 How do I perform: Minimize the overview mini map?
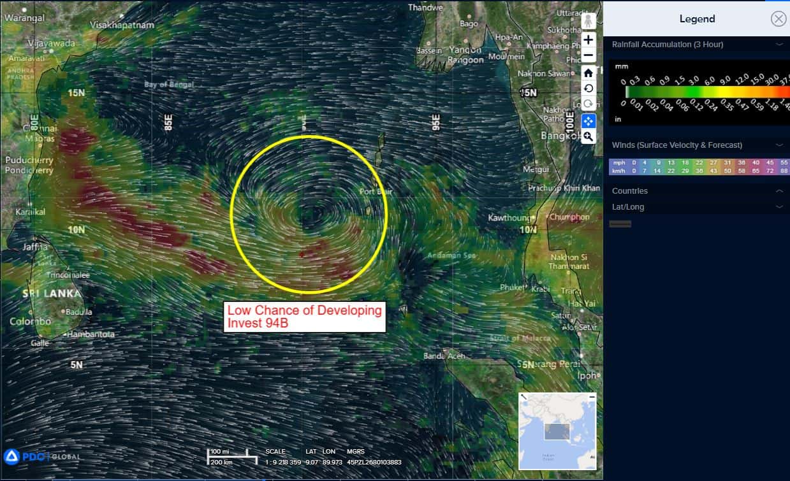point(592,397)
